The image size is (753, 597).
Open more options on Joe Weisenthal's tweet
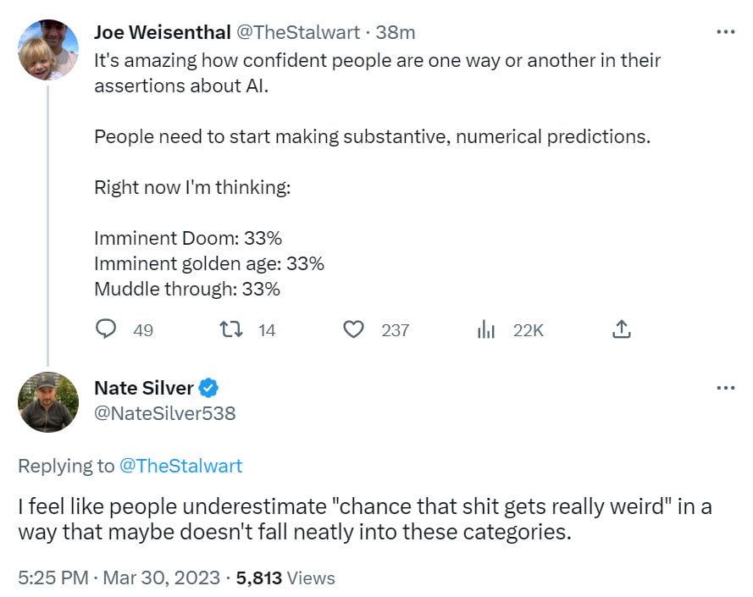click(726, 32)
